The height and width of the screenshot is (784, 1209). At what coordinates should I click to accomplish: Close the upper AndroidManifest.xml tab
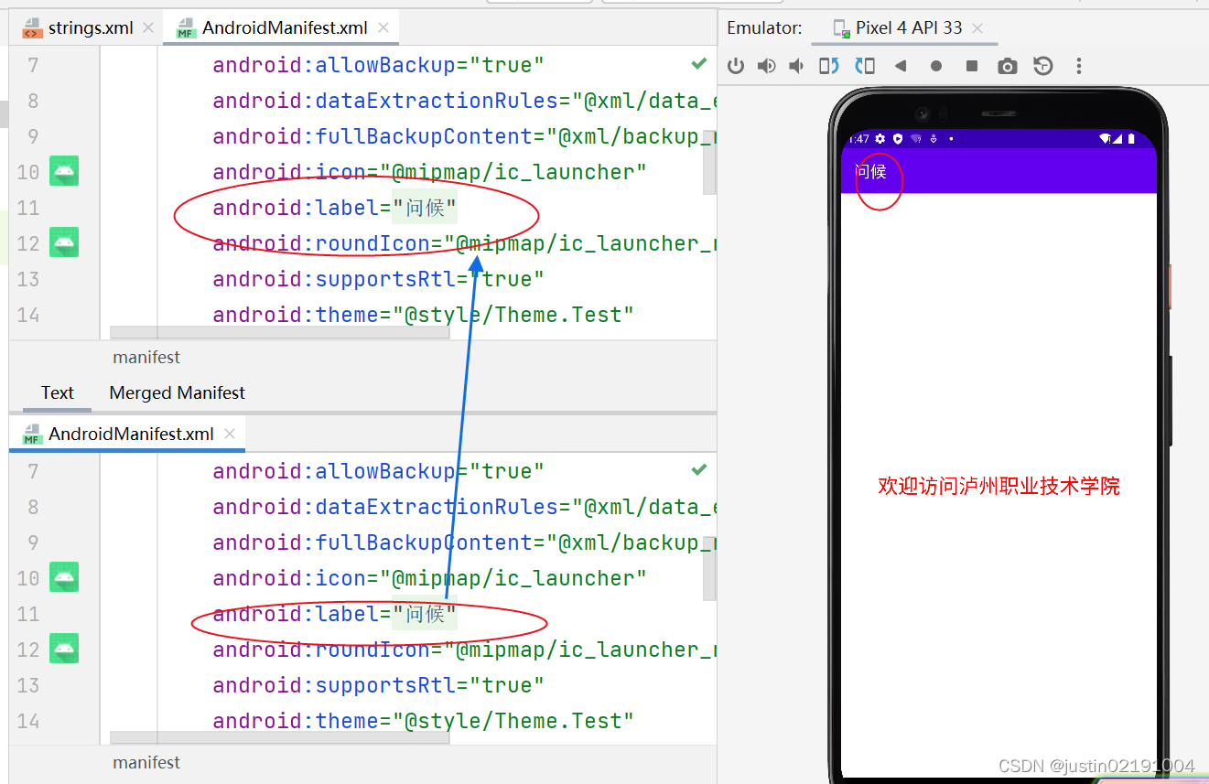(383, 27)
